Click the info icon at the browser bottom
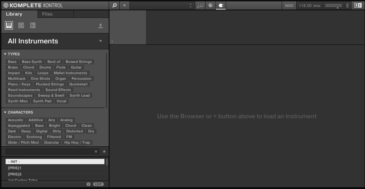 [x=88, y=184]
